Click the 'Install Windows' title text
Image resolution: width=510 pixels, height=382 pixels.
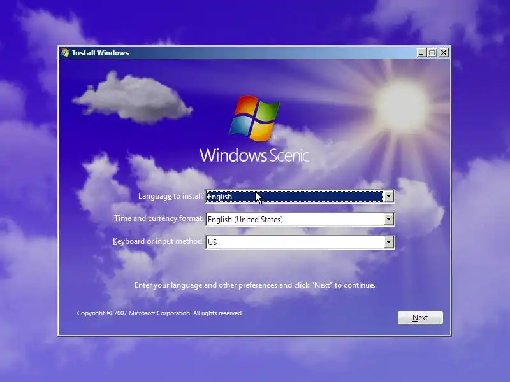point(101,53)
